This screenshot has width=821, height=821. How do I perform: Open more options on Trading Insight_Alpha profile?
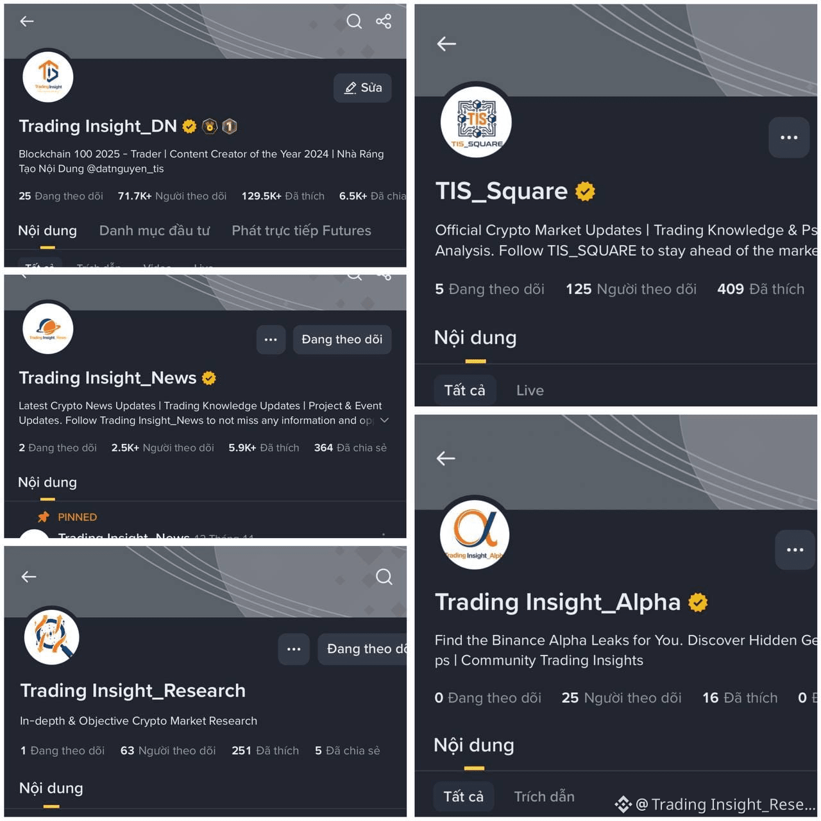(x=795, y=550)
